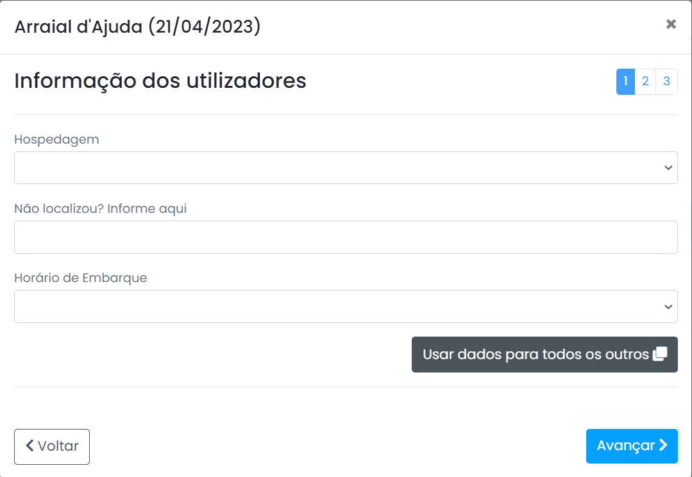Click the Horário de Embarque label
Screen dimensions: 692x477
80,278
